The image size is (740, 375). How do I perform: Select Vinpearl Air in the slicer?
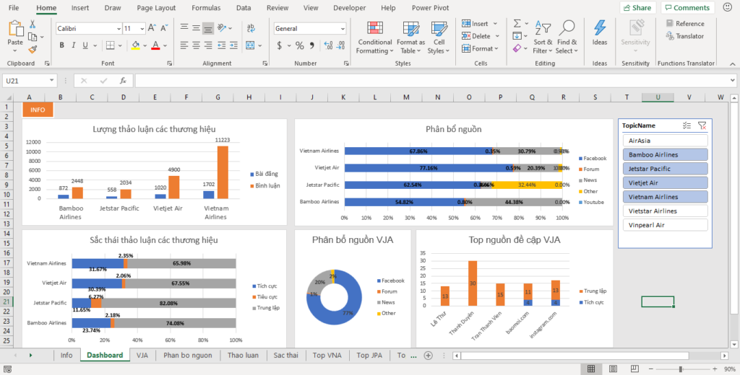[665, 225]
